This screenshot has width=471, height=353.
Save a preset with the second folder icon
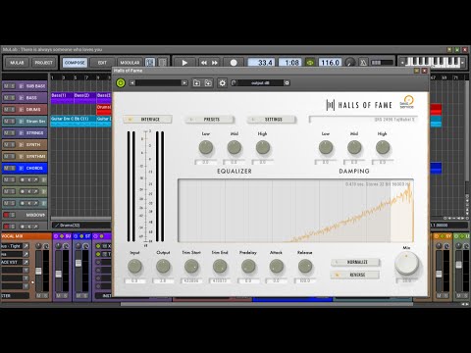(x=208, y=83)
